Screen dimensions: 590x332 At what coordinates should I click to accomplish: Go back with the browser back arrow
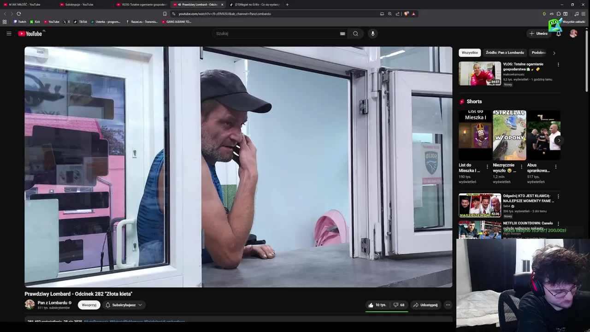[5, 13]
